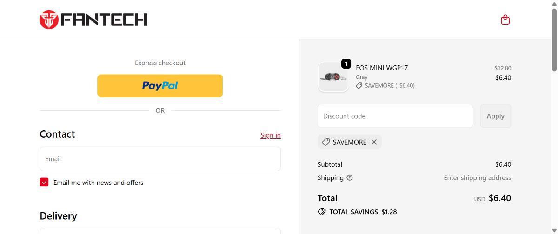Screen dimensions: 558x234
Task: Click into the Discount code field
Action: 395,116
